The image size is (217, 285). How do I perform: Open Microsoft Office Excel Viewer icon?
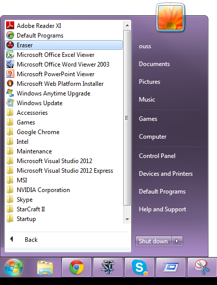(x=10, y=54)
